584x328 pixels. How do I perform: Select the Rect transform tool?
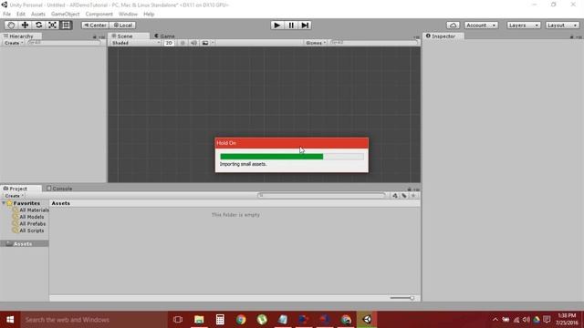[x=66, y=25]
